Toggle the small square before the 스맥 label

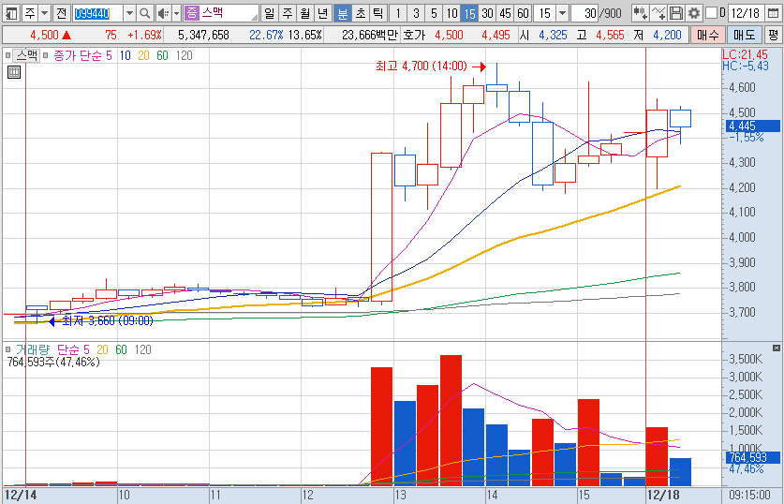click(8, 55)
